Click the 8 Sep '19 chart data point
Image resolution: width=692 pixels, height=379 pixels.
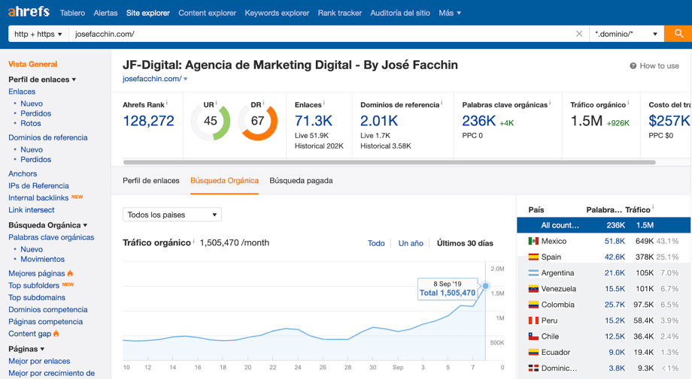point(485,286)
